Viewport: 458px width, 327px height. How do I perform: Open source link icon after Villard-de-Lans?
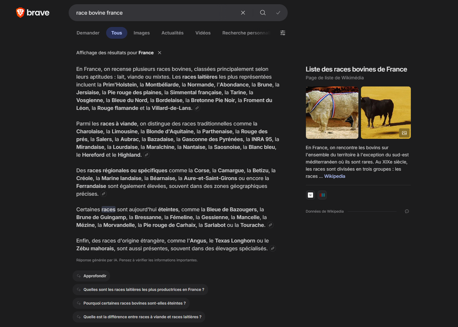(197, 108)
